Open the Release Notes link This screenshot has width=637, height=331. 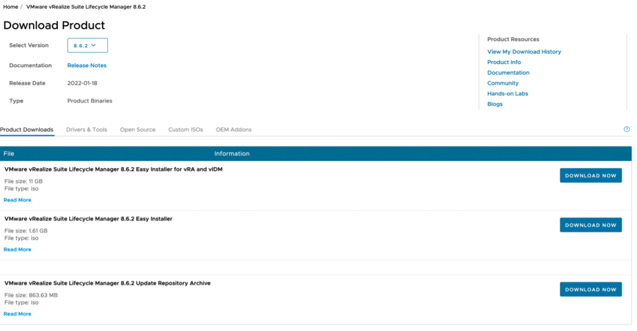[x=86, y=65]
